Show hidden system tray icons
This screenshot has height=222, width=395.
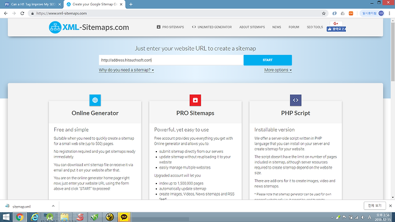click(x=332, y=217)
